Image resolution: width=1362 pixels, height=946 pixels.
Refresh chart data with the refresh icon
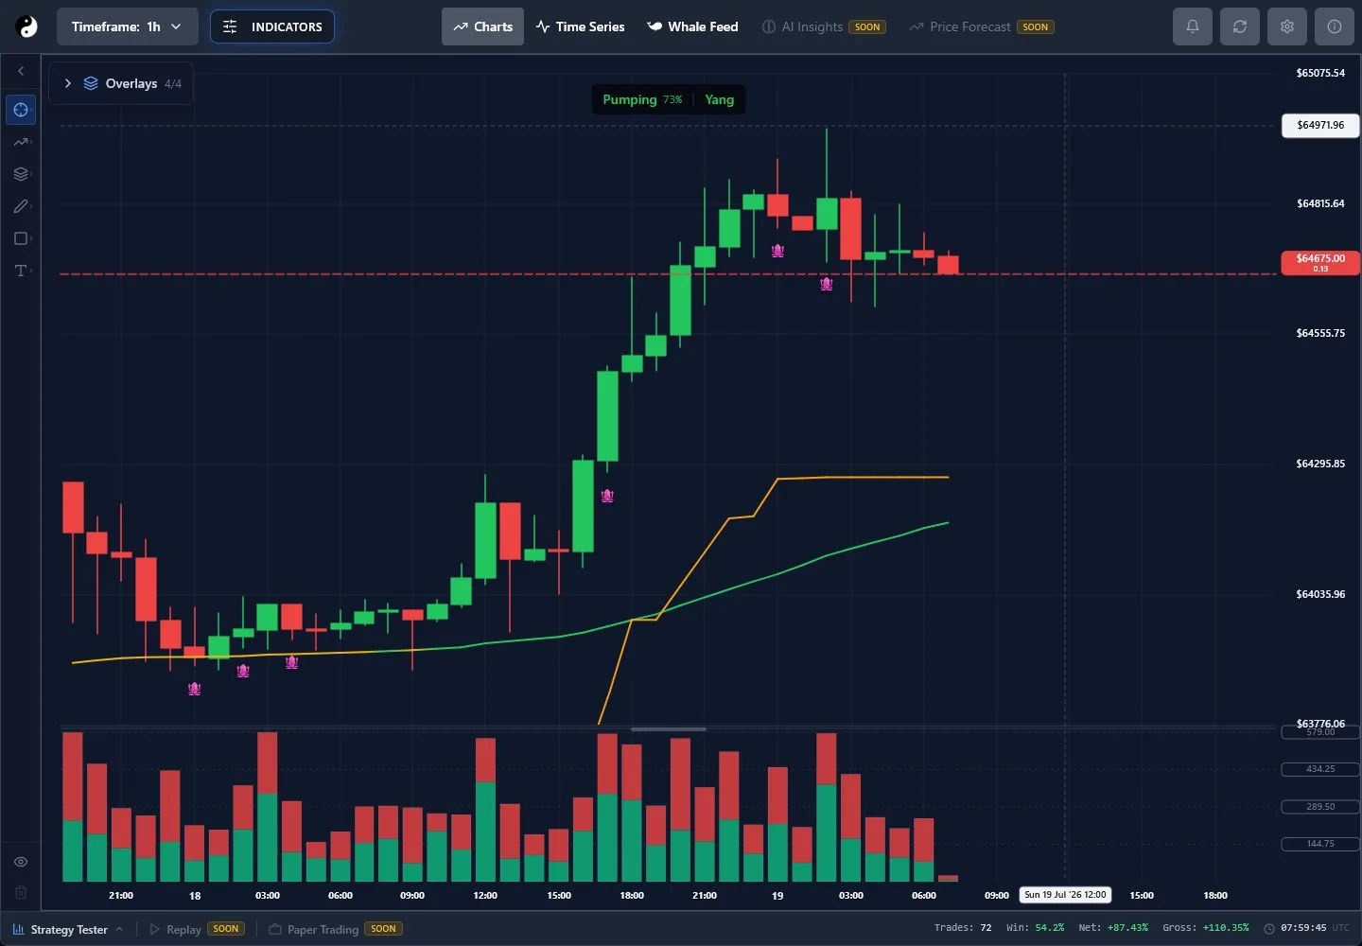pos(1240,26)
